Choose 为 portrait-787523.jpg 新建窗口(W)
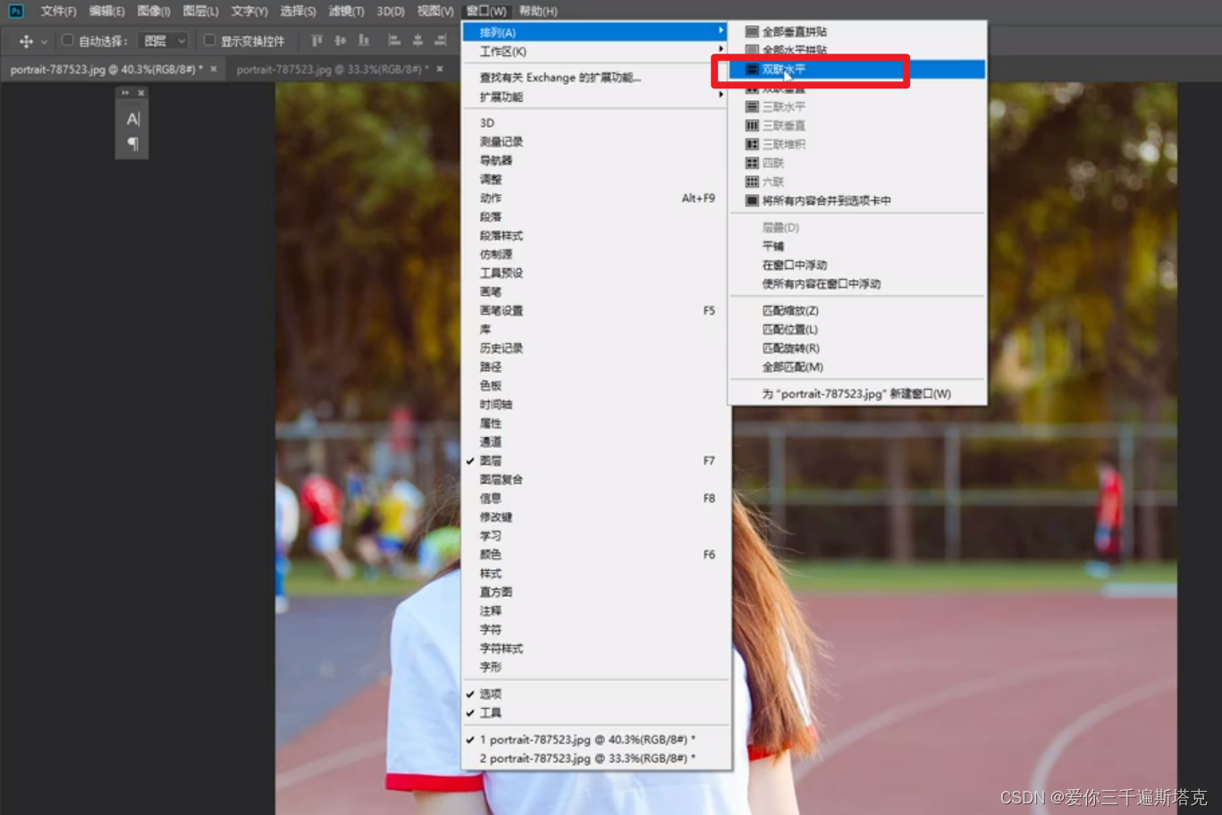 [858, 393]
